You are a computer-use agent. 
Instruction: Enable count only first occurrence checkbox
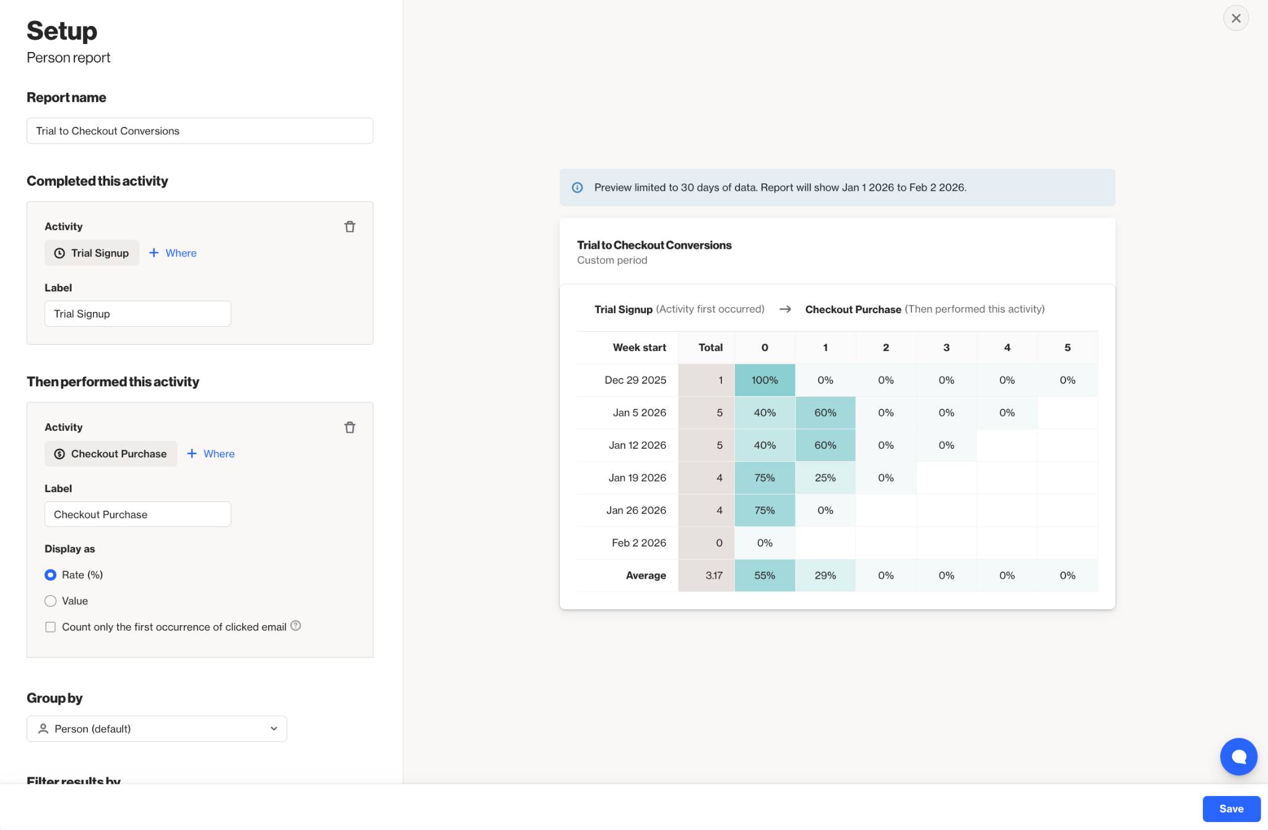click(x=51, y=627)
